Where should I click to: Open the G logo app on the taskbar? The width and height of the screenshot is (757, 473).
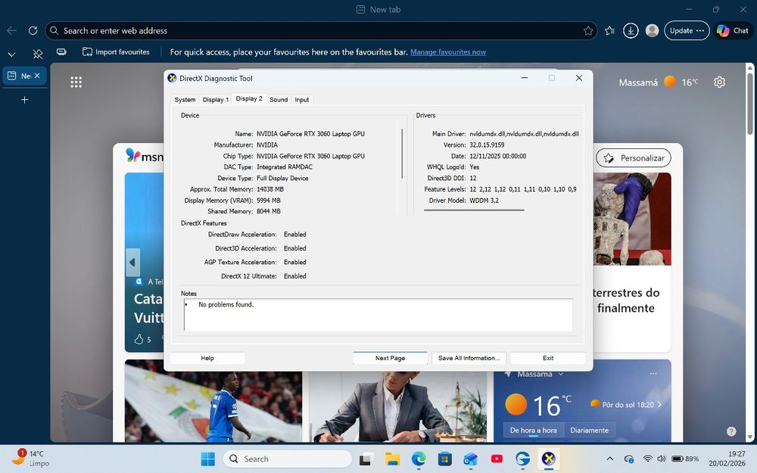point(522,459)
